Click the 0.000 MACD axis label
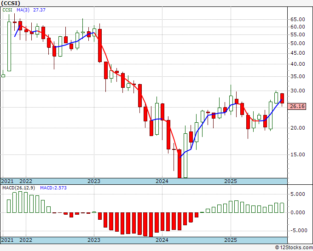 click(x=298, y=212)
